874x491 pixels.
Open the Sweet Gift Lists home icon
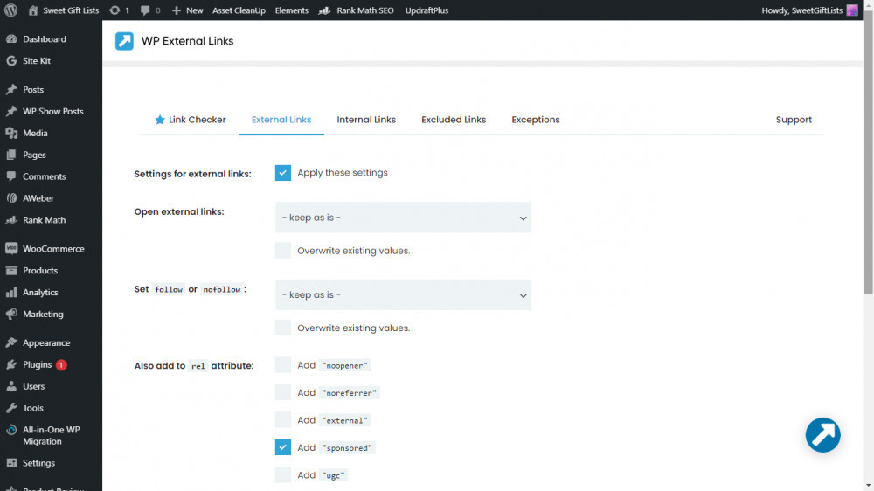click(33, 10)
